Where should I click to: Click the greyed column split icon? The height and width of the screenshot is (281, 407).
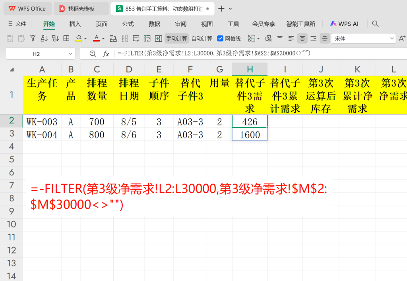click(x=124, y=39)
